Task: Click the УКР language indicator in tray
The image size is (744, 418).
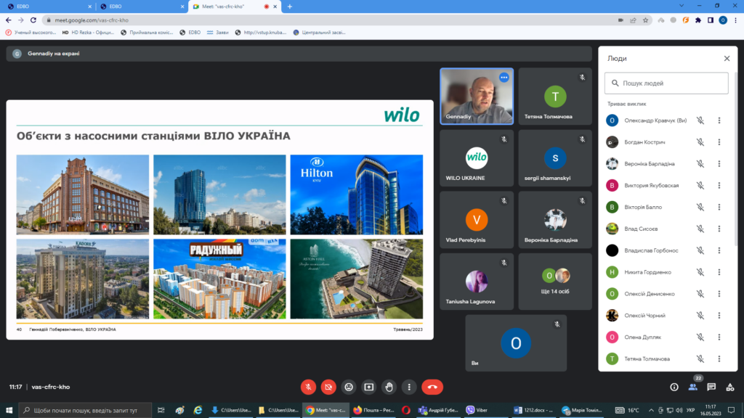Action: click(x=690, y=410)
